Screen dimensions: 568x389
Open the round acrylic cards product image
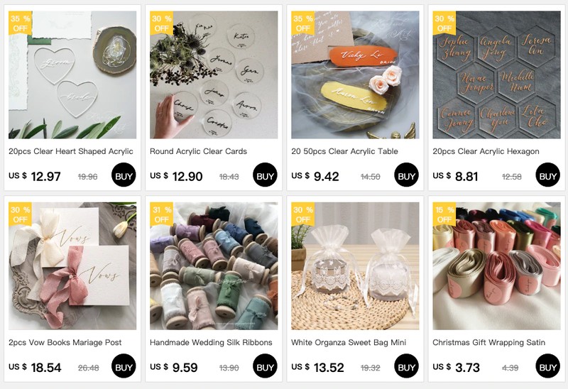(214, 75)
